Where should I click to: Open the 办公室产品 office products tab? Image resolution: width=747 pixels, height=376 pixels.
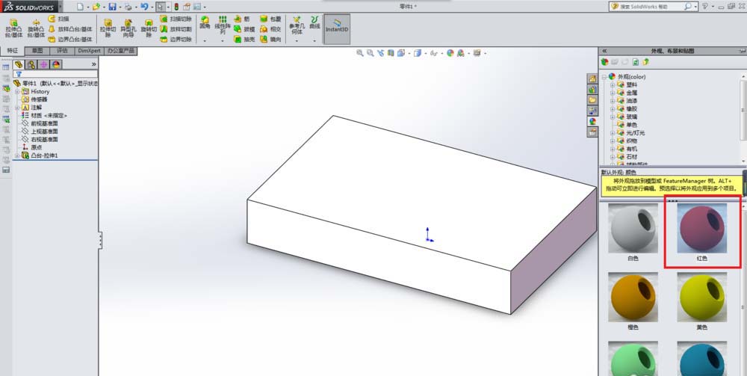[121, 51]
